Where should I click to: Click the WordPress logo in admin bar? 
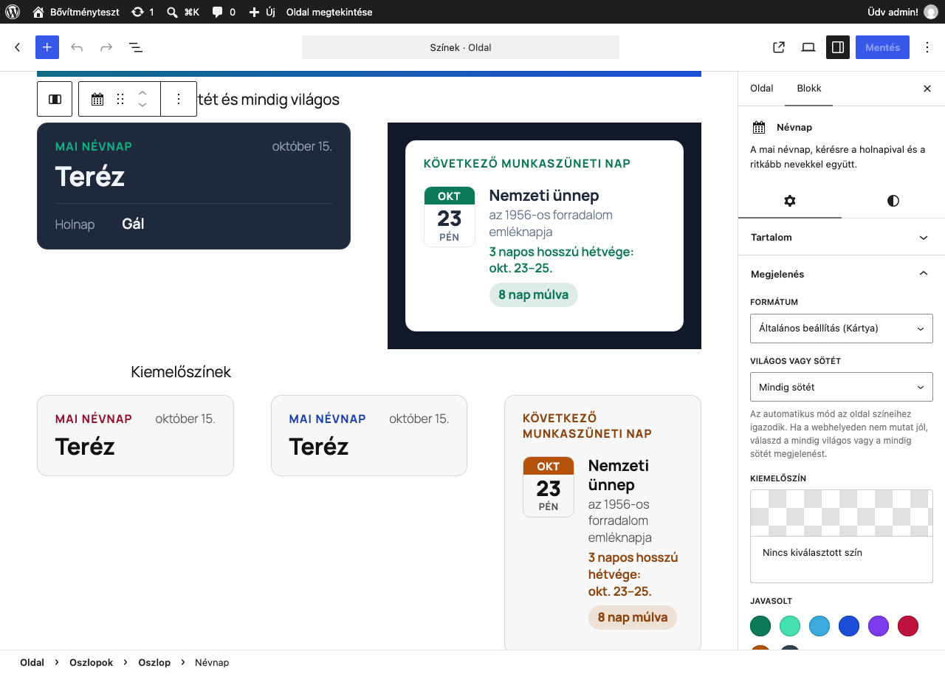[12, 12]
